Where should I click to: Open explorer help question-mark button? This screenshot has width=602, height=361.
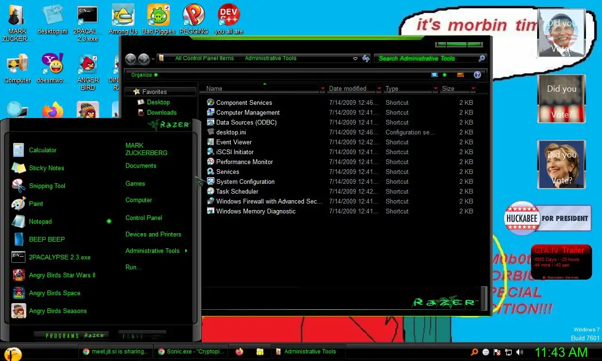click(x=477, y=75)
